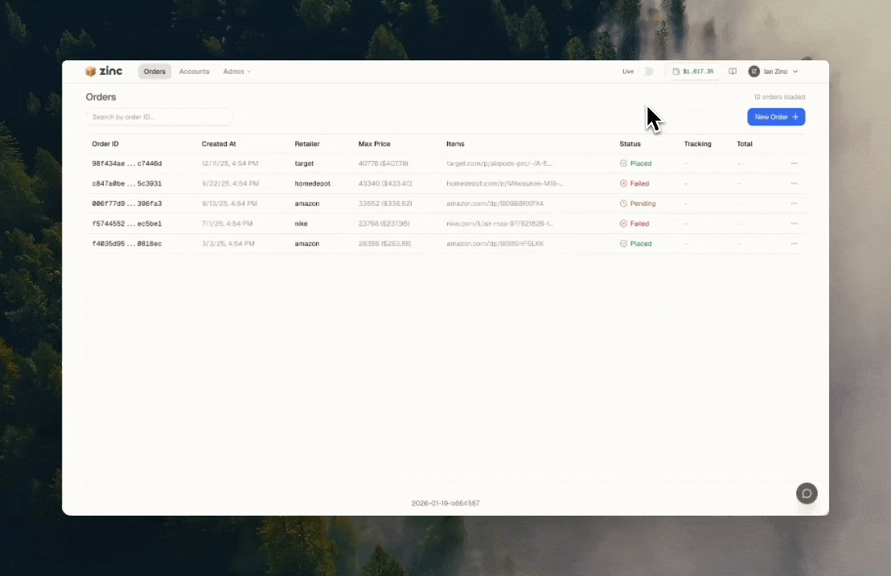Open the documentation book icon

(733, 72)
